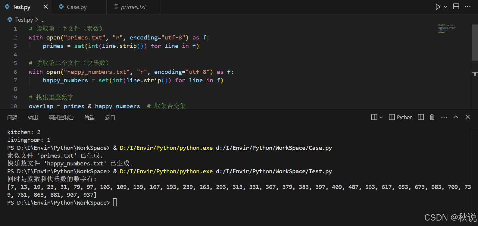
Task: Open the run options dropdown arrow
Action: (x=445, y=7)
